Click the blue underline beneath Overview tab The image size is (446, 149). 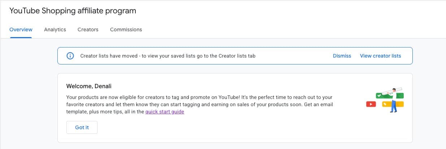(x=21, y=37)
